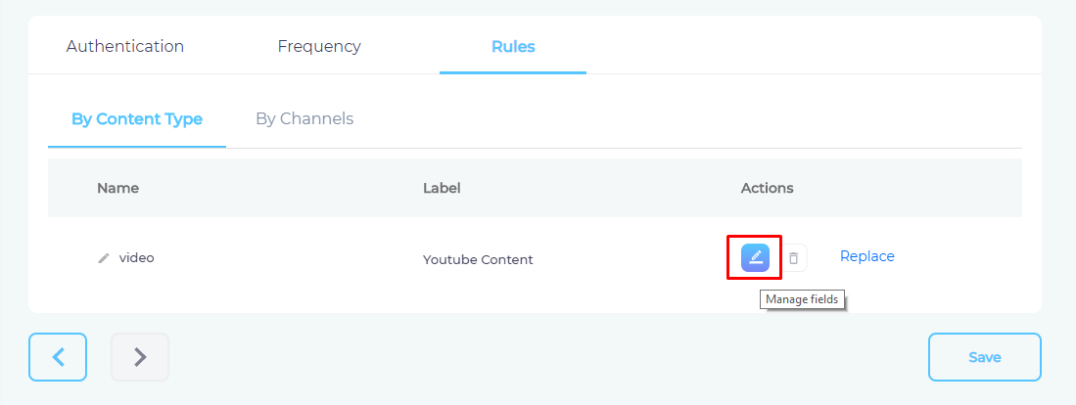Show the By Content Type sub-tab
The height and width of the screenshot is (405, 1076).
coord(136,119)
